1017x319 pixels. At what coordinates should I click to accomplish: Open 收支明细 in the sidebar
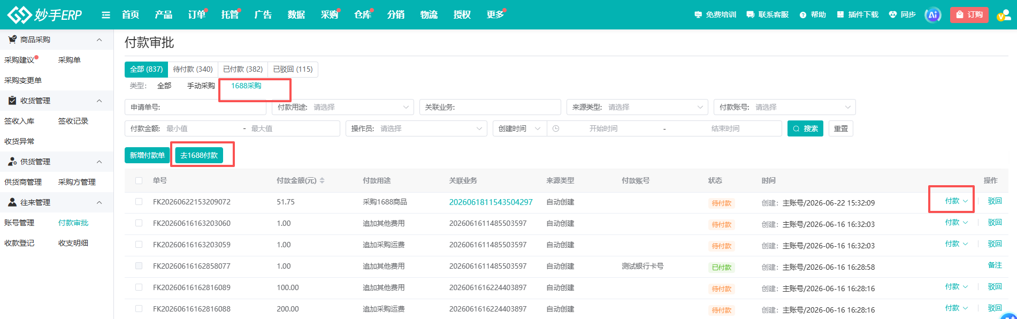point(73,243)
